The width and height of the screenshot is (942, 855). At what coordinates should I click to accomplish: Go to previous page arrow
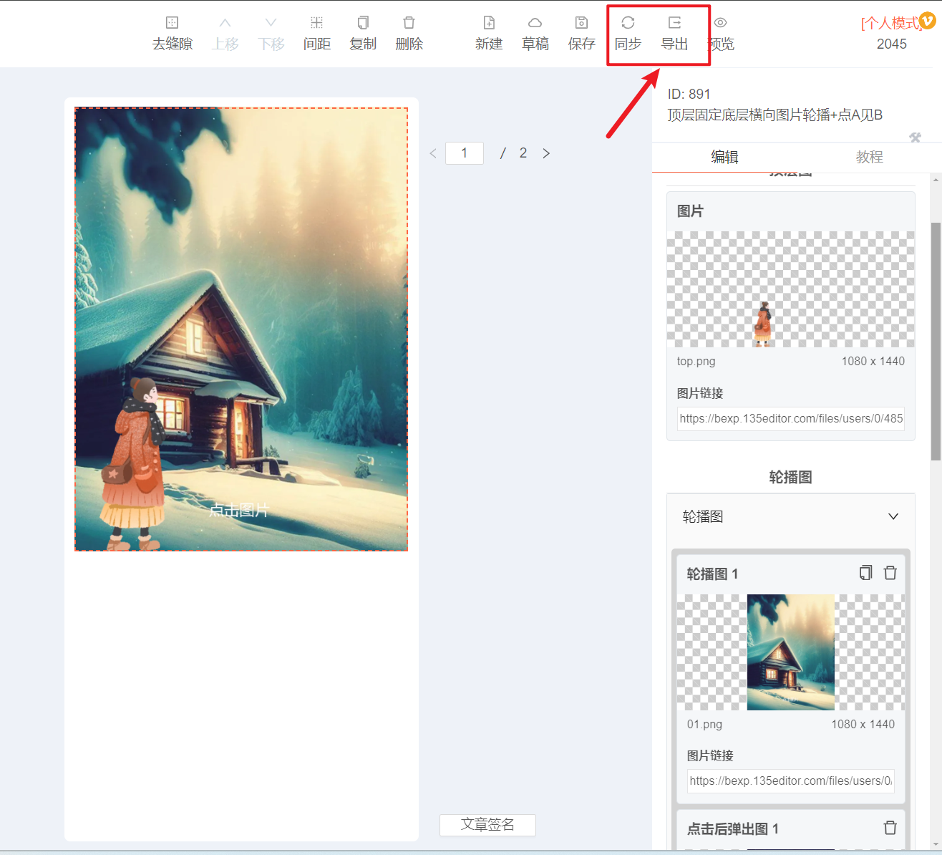[433, 153]
